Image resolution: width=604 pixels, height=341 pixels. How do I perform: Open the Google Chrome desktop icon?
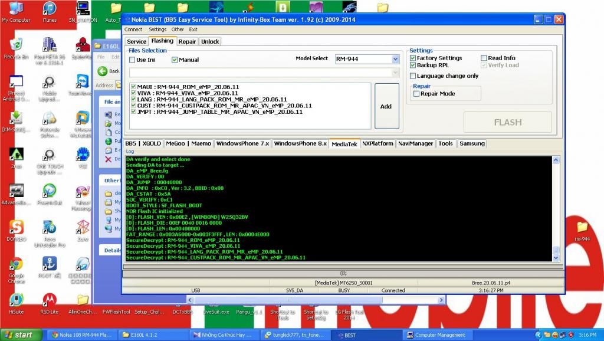(16, 270)
